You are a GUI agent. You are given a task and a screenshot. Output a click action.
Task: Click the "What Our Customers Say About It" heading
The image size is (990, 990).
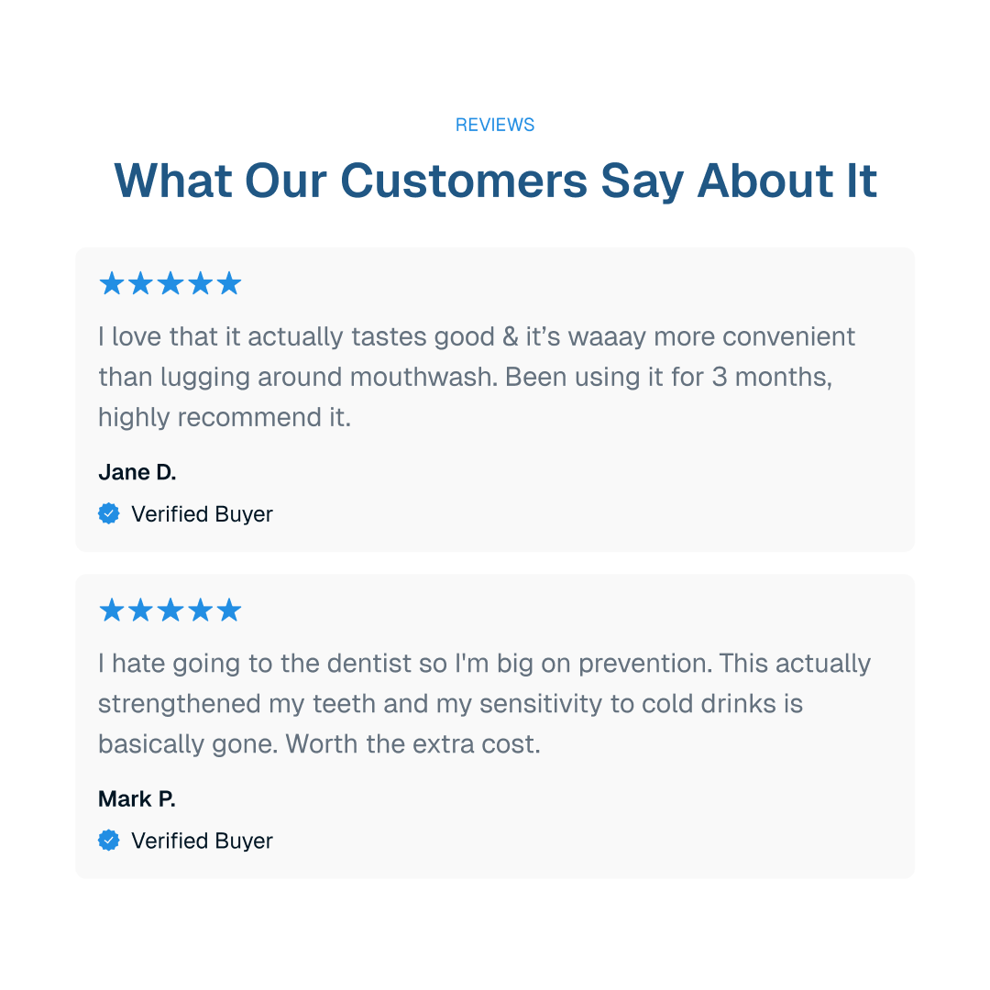pyautogui.click(x=495, y=181)
